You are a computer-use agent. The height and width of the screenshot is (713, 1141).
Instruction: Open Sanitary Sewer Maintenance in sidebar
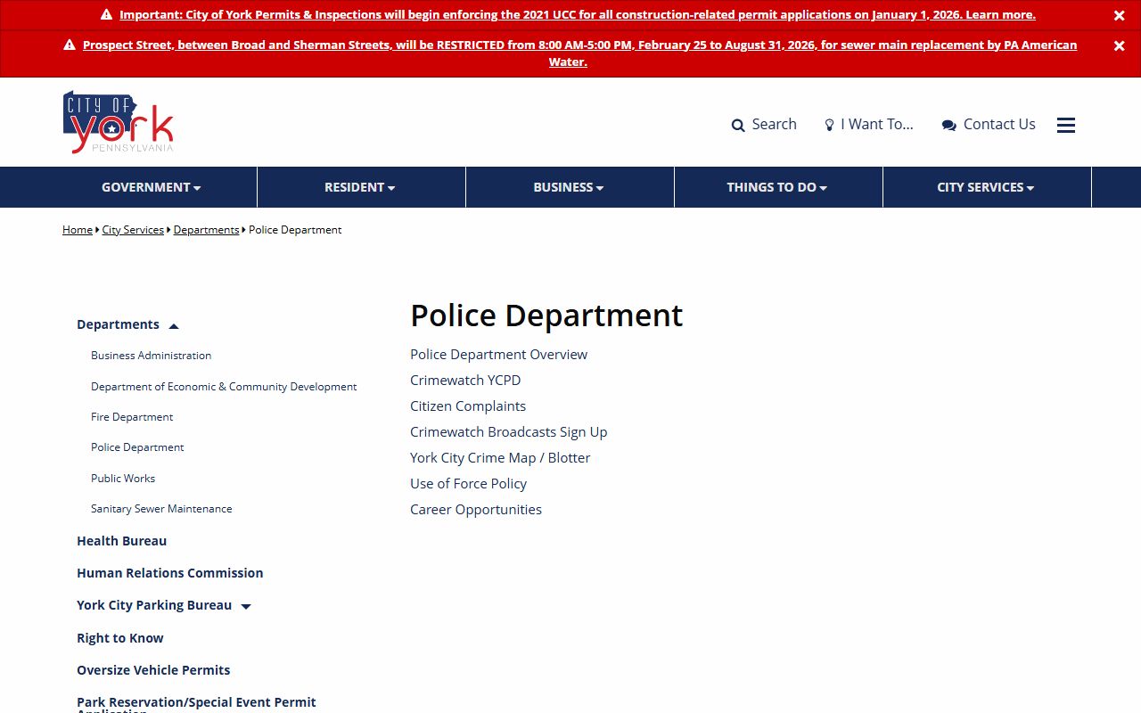tap(161, 509)
